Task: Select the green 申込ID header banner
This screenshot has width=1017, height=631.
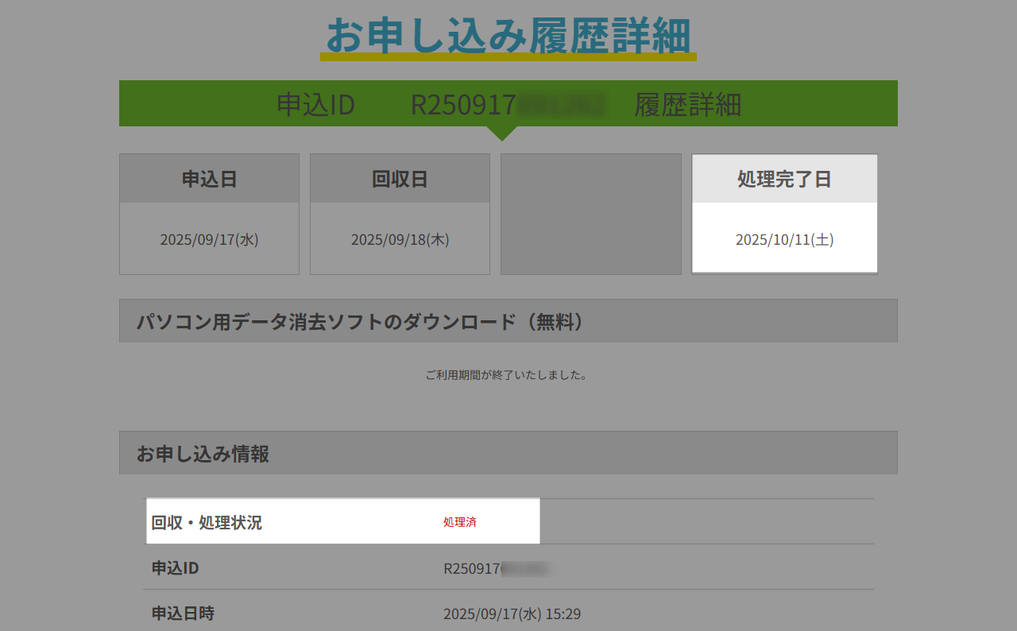Action: pos(508,103)
